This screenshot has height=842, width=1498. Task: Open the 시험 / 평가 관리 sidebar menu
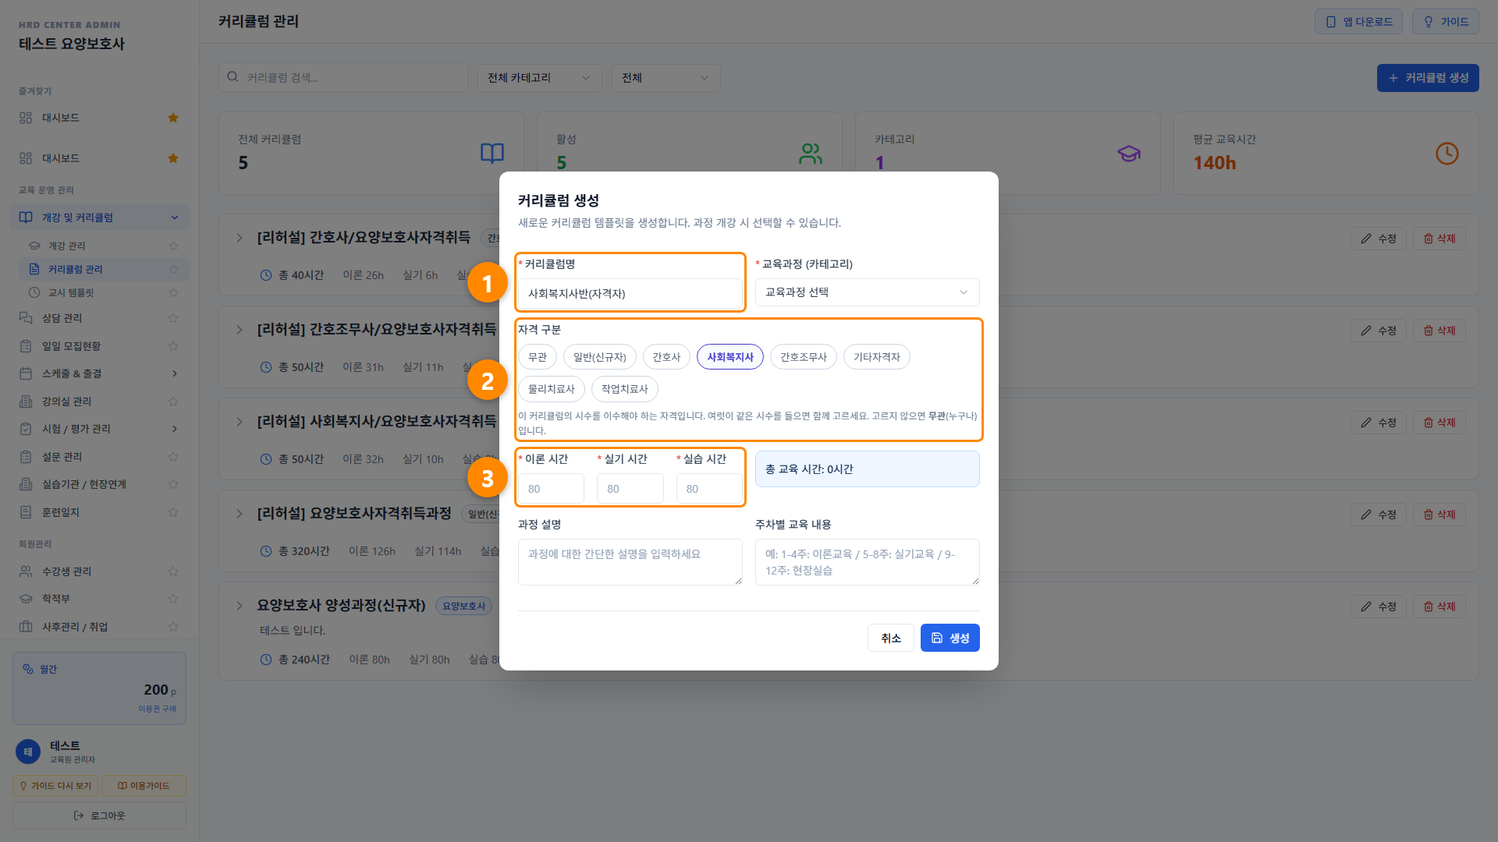(x=100, y=429)
